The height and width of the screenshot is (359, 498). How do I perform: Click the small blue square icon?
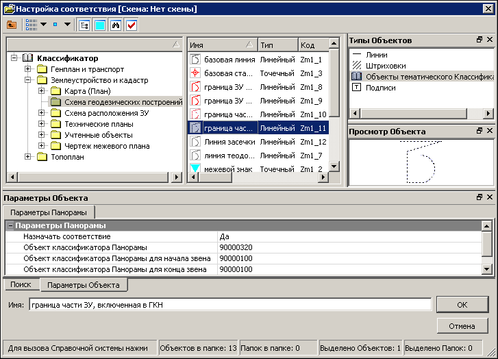click(55, 25)
